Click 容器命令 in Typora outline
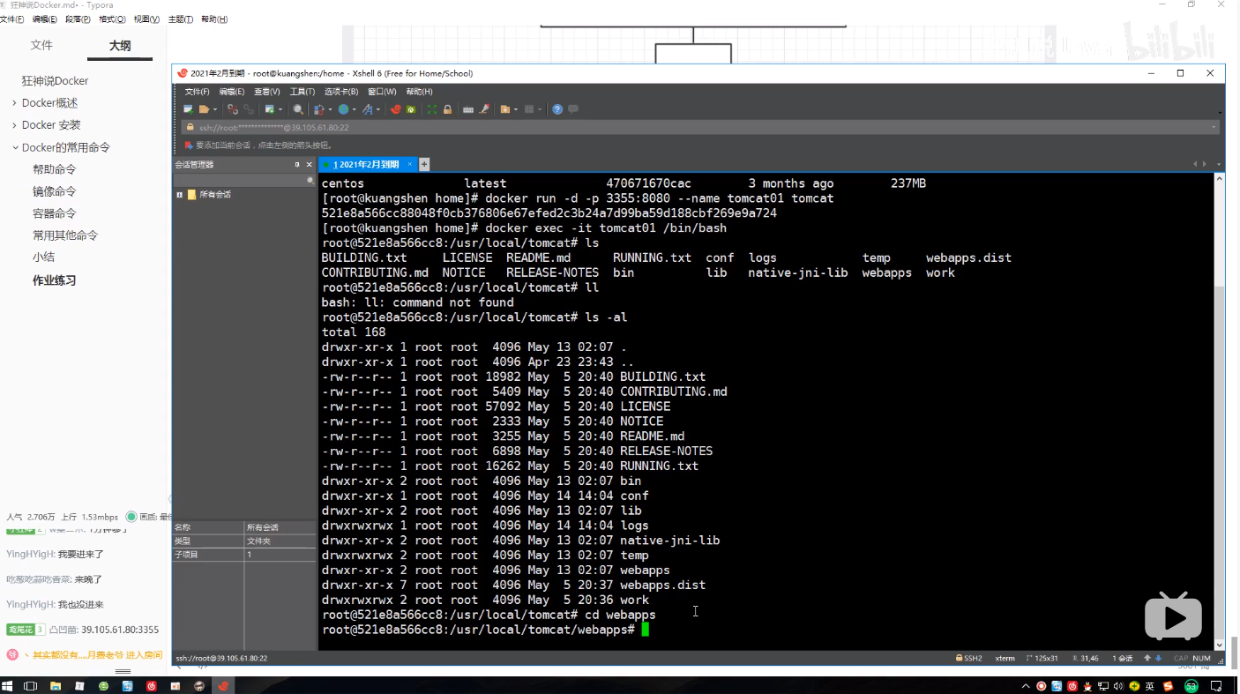 coord(55,213)
